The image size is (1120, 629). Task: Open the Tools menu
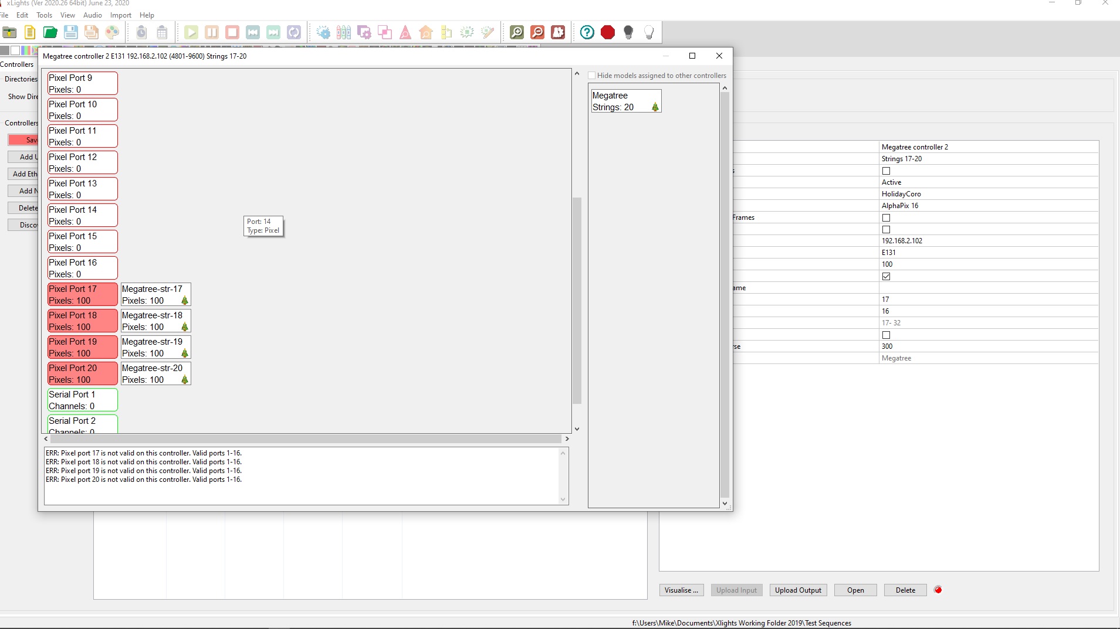pos(44,15)
